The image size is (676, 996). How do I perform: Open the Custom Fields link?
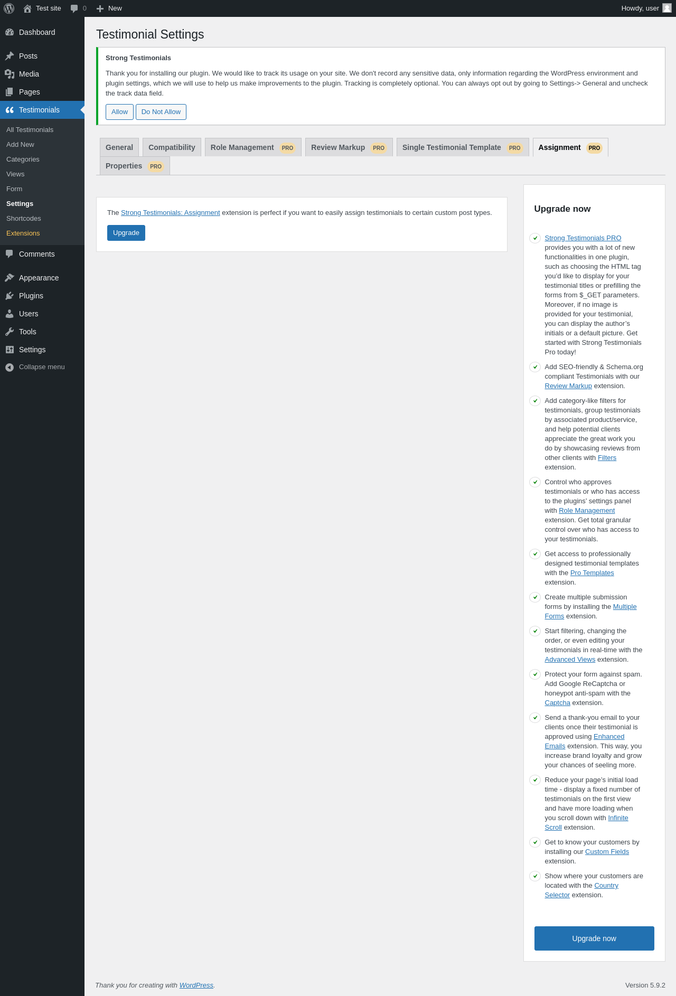[607, 852]
